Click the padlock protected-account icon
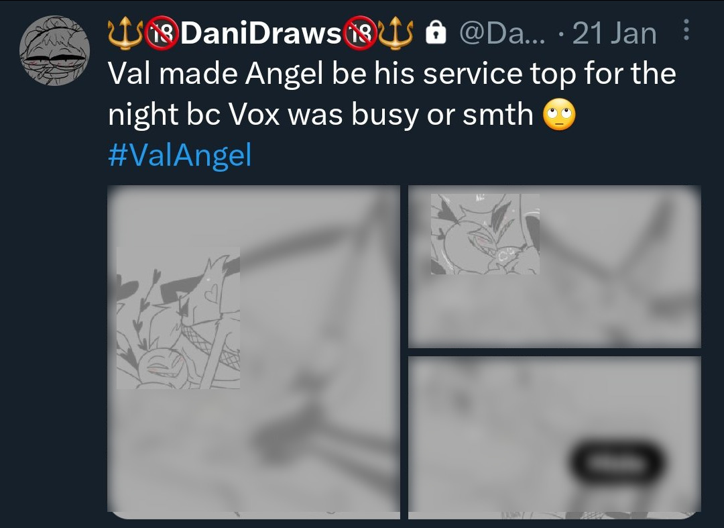The image size is (724, 528). [x=436, y=34]
